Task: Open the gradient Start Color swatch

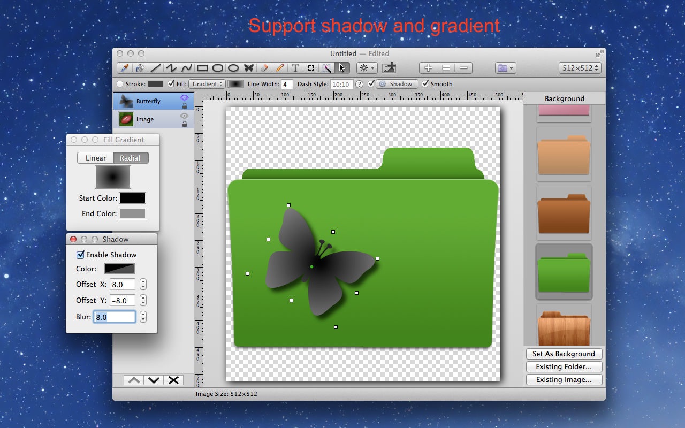Action: pos(132,198)
